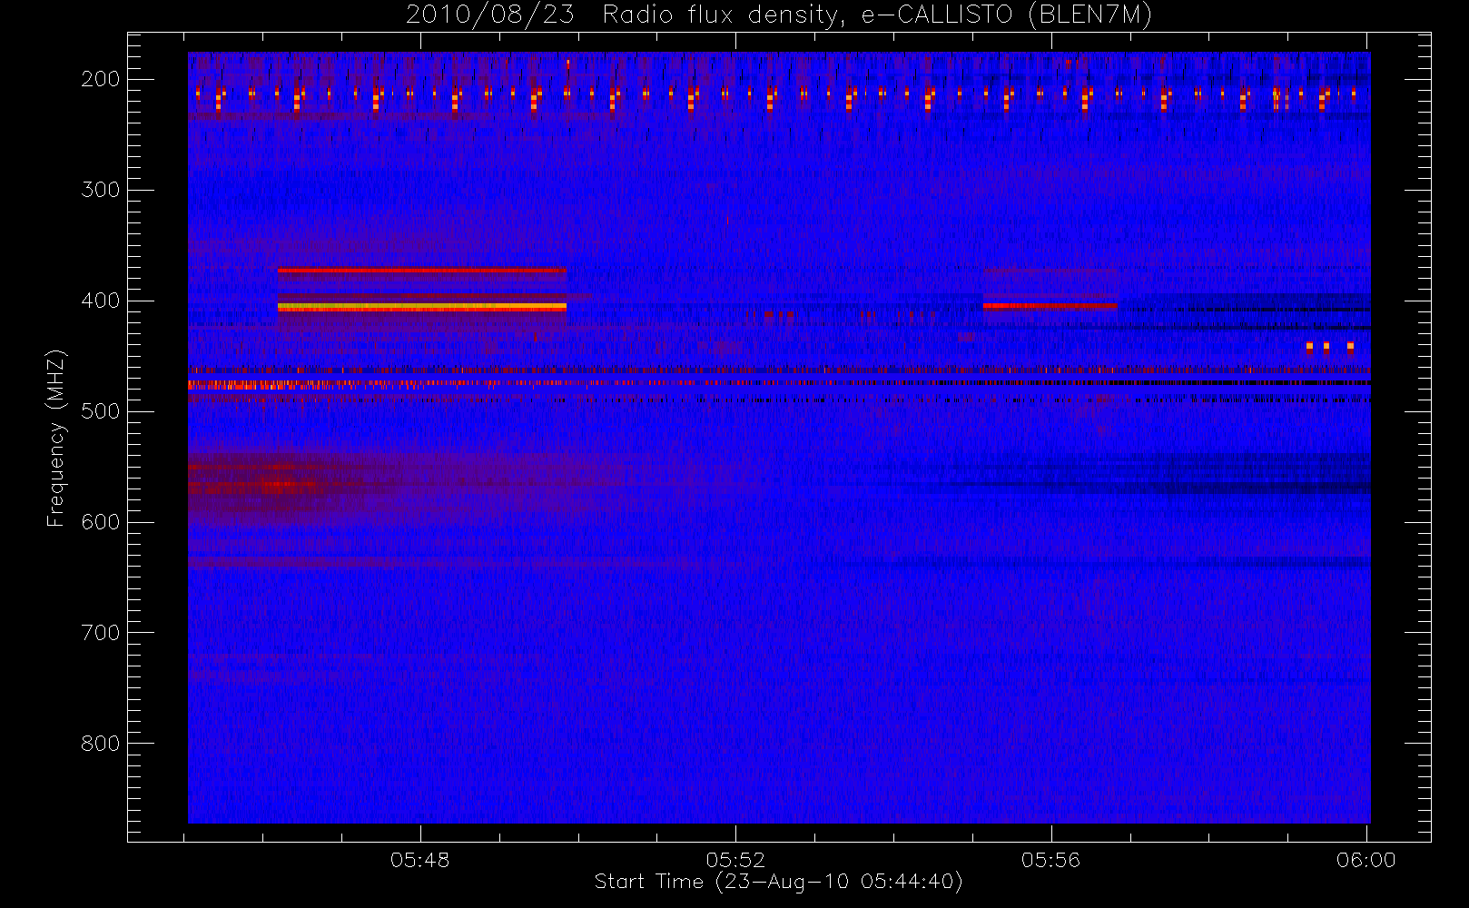The height and width of the screenshot is (908, 1469).
Task: Click the 700 frequency tick label
Action: (x=100, y=633)
